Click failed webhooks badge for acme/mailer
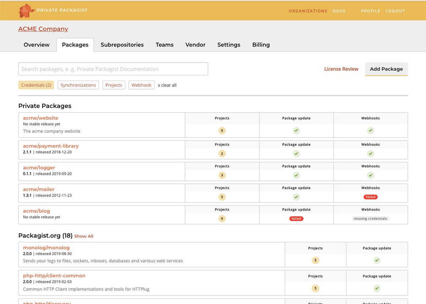Viewport: 426px width, 304px height. coord(371,197)
